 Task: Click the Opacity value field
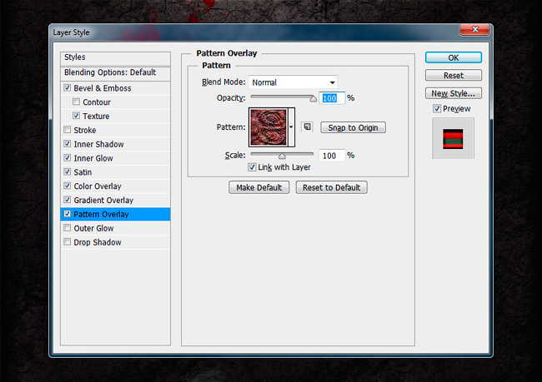(x=332, y=98)
